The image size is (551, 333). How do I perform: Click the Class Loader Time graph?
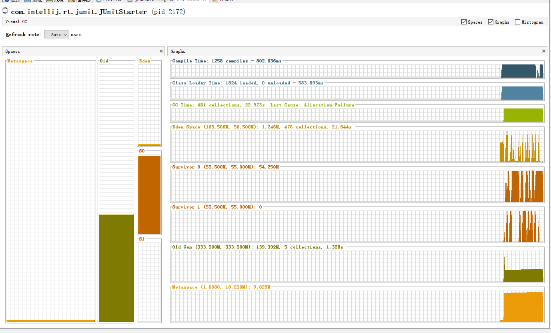(357, 93)
